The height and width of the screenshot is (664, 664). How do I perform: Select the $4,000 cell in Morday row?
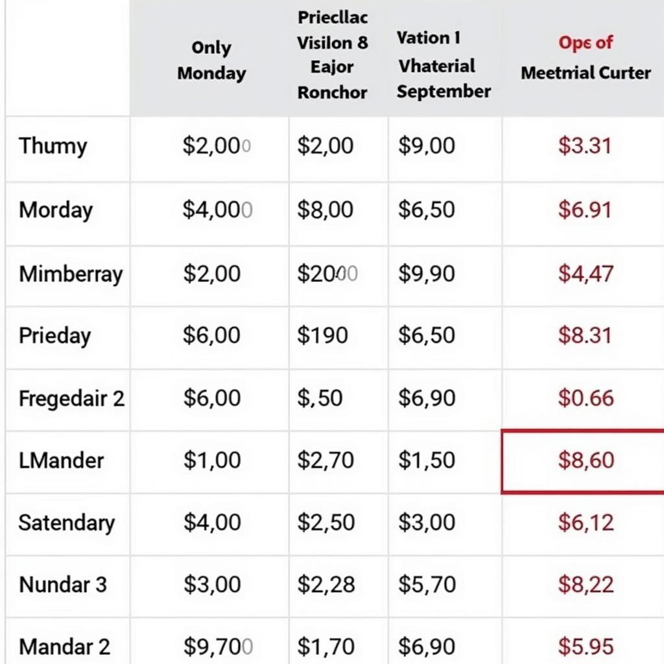(217, 209)
